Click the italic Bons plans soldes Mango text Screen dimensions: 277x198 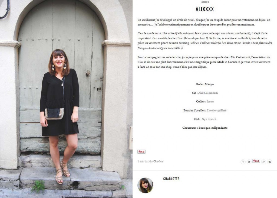click(x=205, y=46)
